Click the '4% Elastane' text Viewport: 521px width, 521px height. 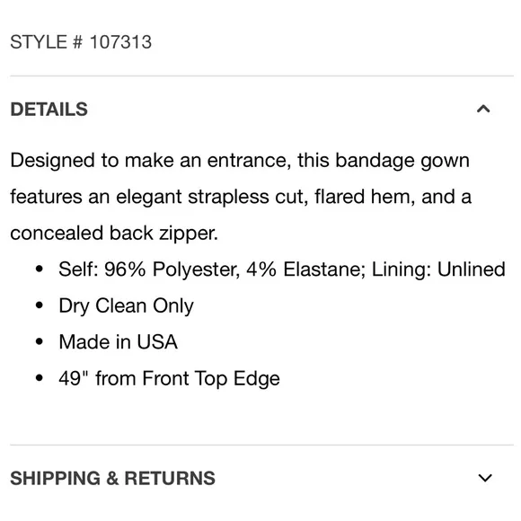[x=305, y=269]
